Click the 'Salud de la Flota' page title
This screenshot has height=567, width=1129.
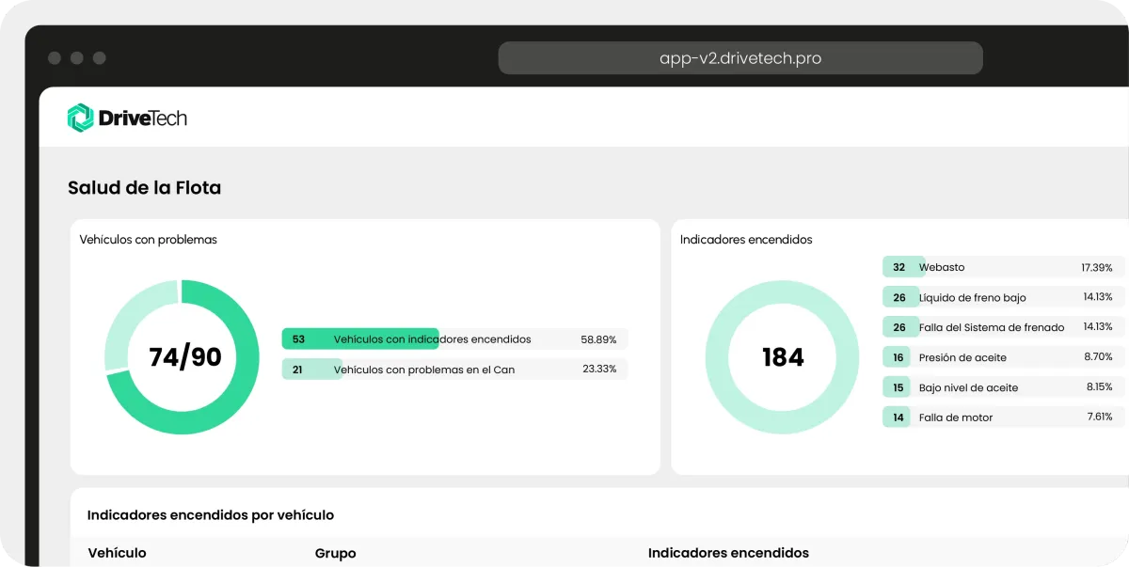tap(144, 188)
